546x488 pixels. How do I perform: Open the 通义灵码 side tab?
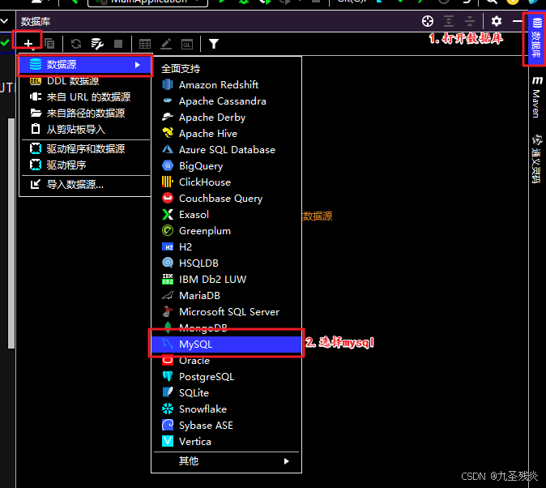(536, 159)
